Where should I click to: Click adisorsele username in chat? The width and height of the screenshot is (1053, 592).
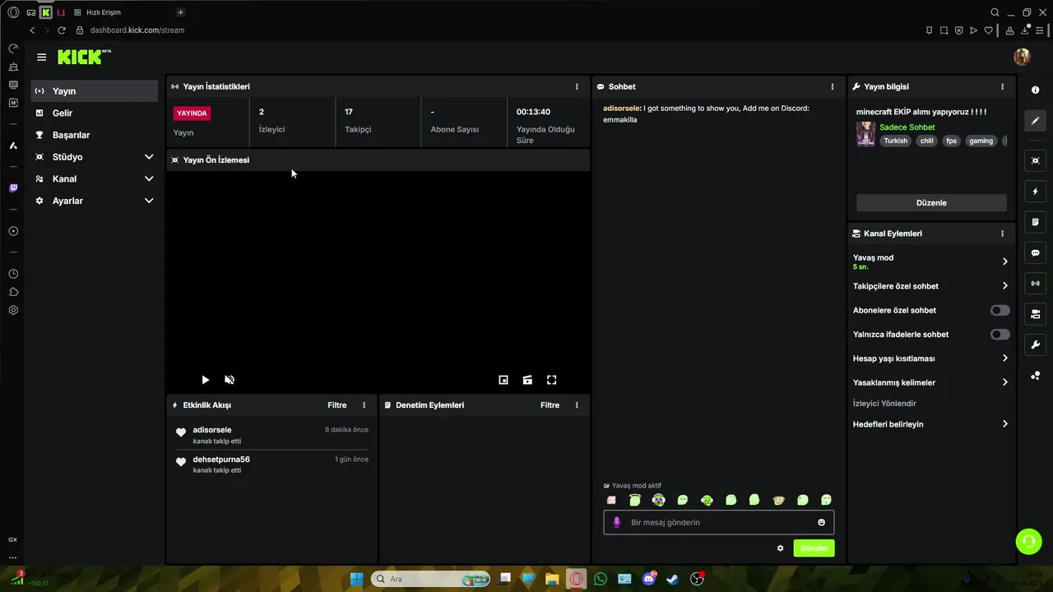pos(621,109)
